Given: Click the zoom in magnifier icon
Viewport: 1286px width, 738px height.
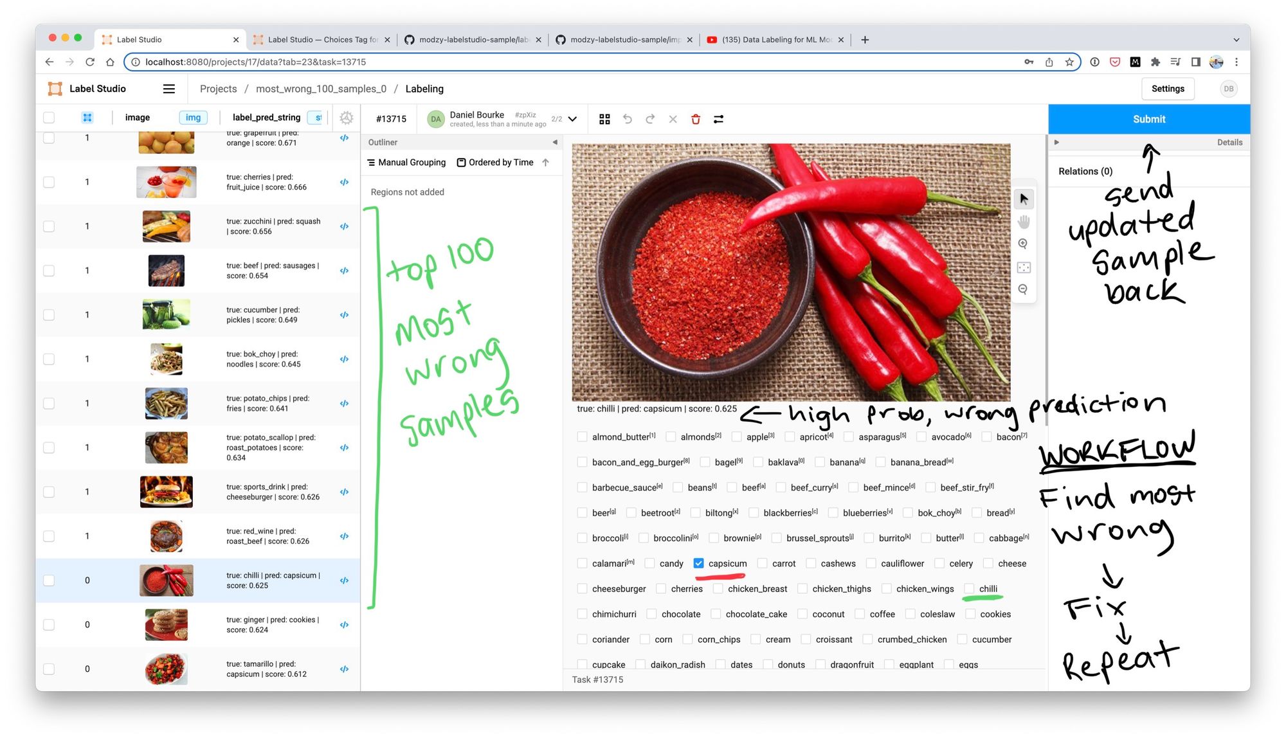Looking at the screenshot, I should pos(1024,243).
